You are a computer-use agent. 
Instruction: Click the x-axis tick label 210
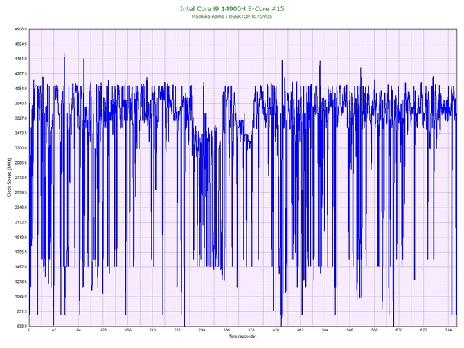click(152, 330)
